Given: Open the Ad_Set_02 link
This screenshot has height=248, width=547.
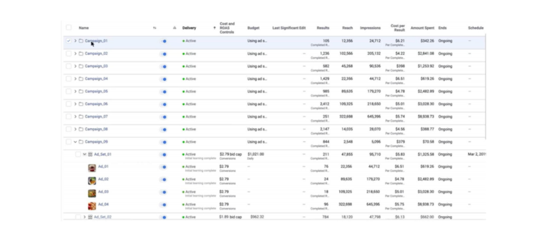Looking at the screenshot, I should 102,217.
